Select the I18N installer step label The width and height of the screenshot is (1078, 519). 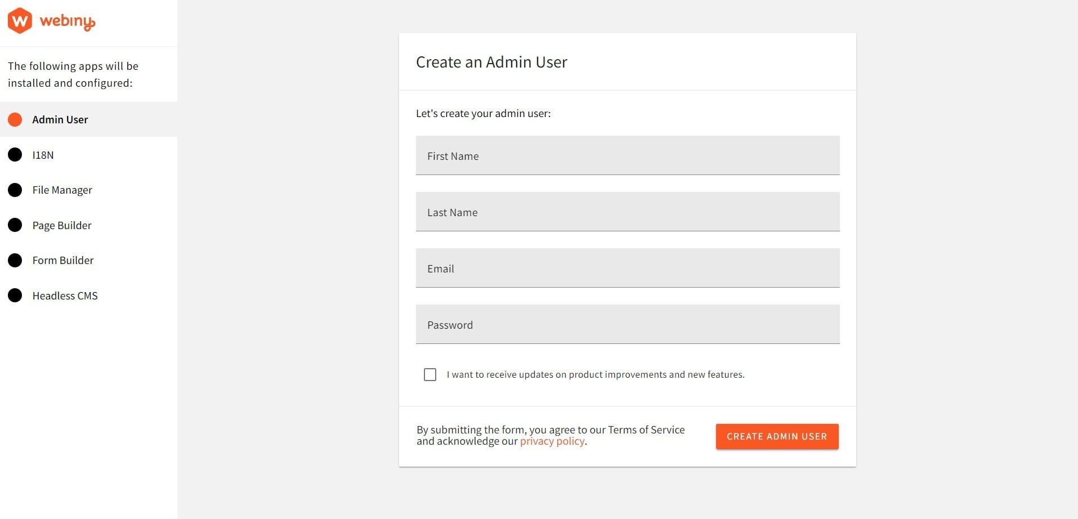coord(43,155)
